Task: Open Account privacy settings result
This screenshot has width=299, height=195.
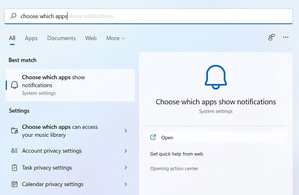Action: click(70, 151)
